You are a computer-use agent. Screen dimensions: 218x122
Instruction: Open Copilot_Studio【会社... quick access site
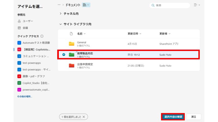[x=33, y=83]
